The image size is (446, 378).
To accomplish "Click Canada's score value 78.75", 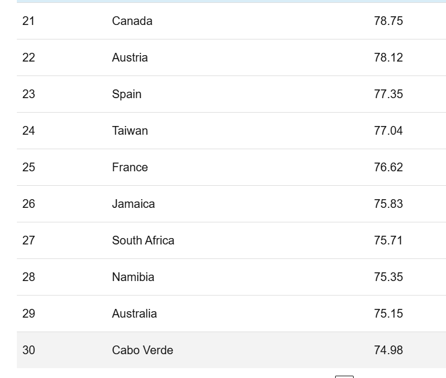I will [x=389, y=21].
